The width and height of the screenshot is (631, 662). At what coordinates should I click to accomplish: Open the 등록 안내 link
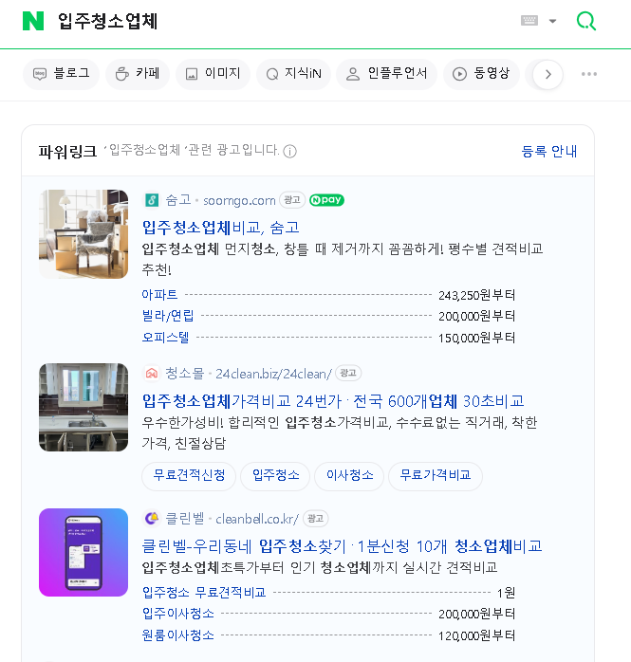pos(549,151)
